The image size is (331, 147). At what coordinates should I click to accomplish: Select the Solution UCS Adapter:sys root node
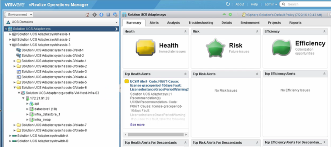point(61,29)
